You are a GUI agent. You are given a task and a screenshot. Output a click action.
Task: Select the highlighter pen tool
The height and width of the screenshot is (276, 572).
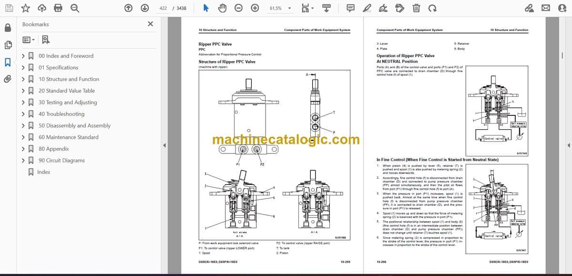pos(367,8)
